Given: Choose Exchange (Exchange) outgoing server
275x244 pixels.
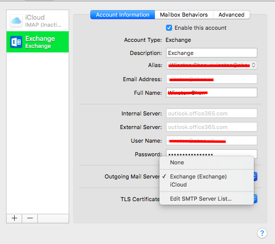Looking at the screenshot, I should [x=206, y=176].
